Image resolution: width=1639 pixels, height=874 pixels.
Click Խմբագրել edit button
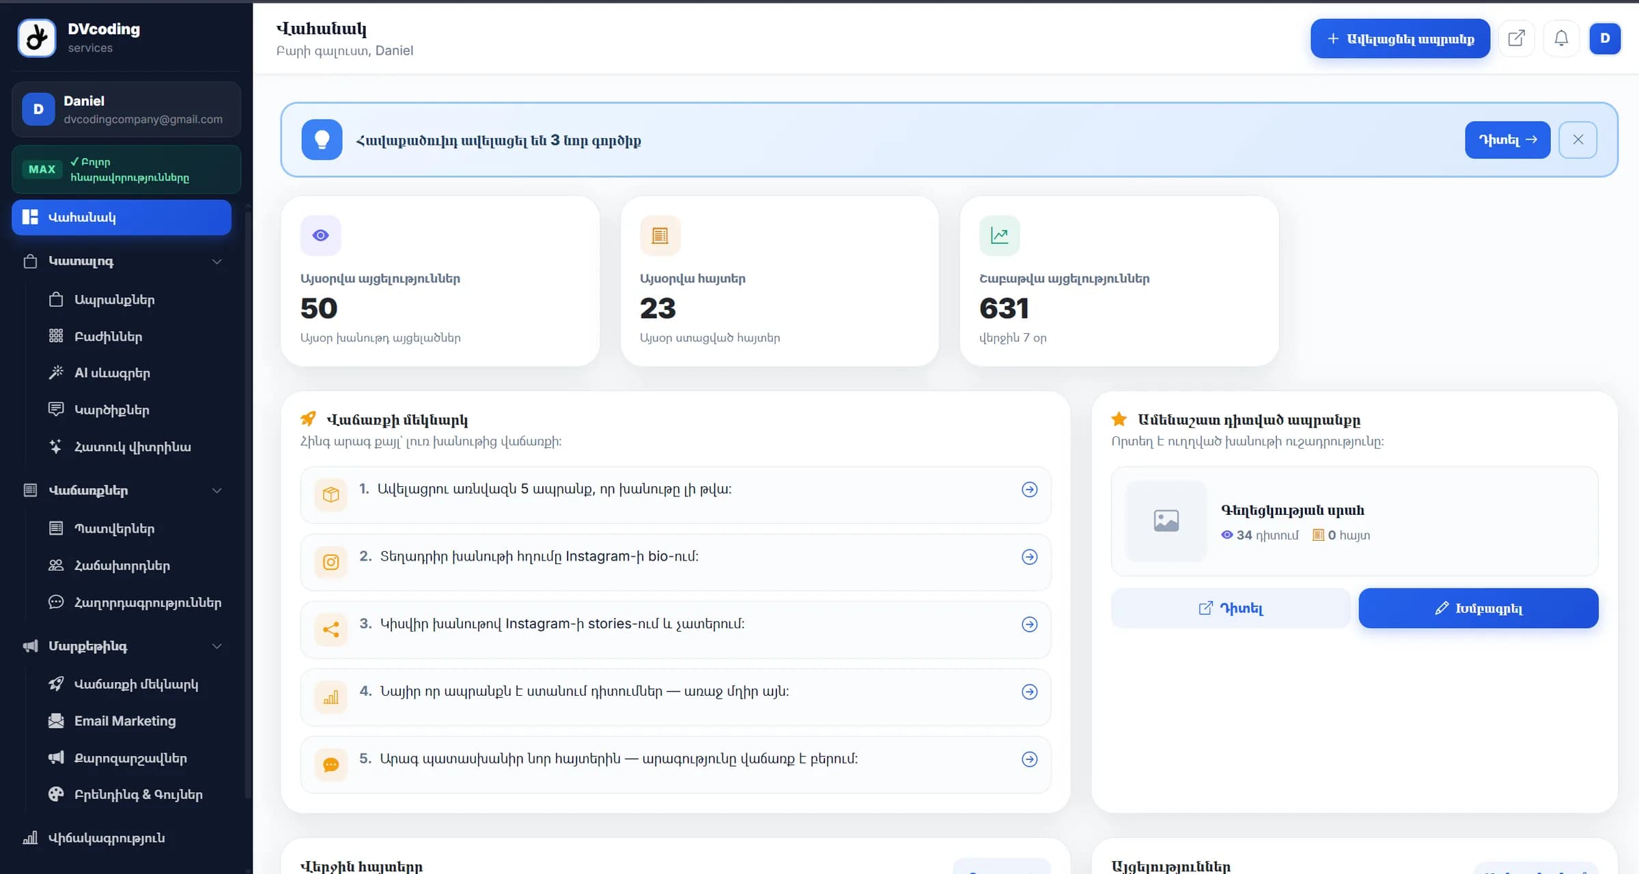click(1479, 608)
